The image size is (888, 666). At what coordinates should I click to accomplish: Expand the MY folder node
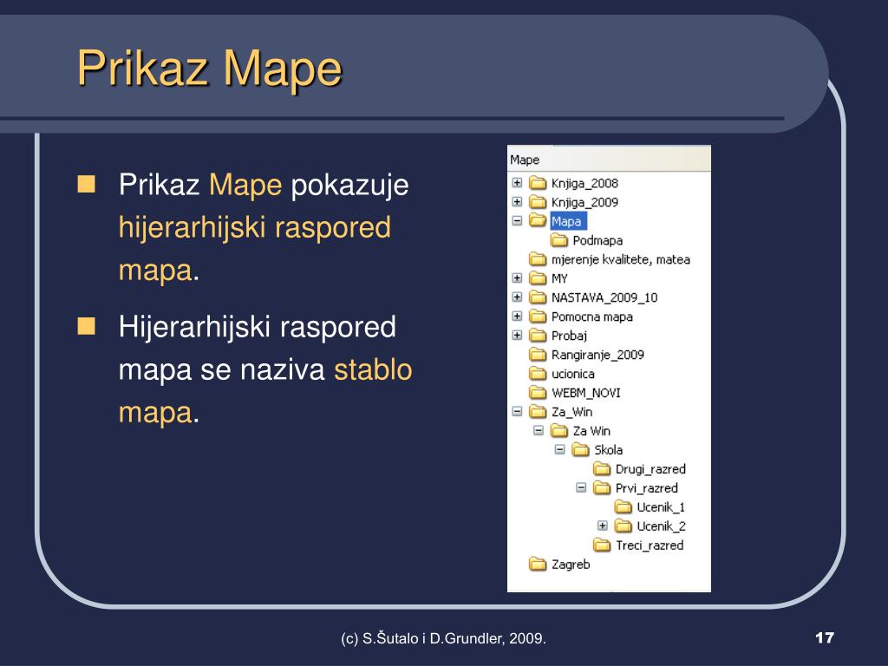517,277
